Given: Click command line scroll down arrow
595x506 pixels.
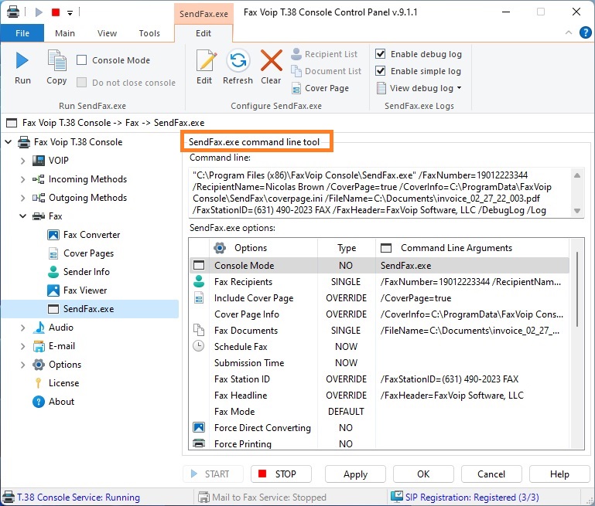Looking at the screenshot, I should pos(577,211).
